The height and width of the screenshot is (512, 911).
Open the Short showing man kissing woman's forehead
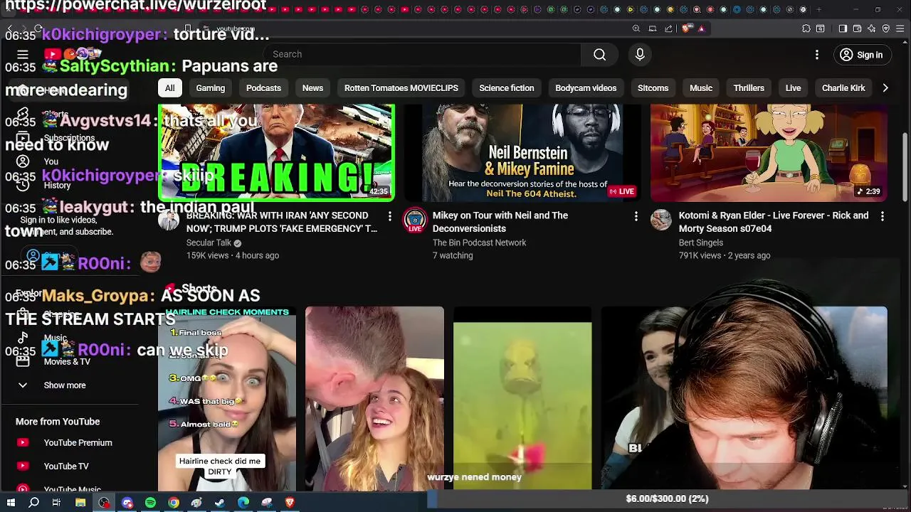374,398
